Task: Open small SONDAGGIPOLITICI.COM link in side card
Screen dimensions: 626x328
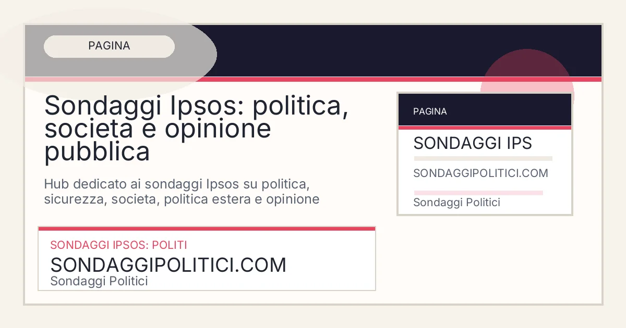Action: 480,173
